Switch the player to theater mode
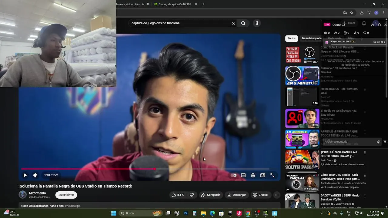Viewport: 388px width, 218px height. (263, 175)
